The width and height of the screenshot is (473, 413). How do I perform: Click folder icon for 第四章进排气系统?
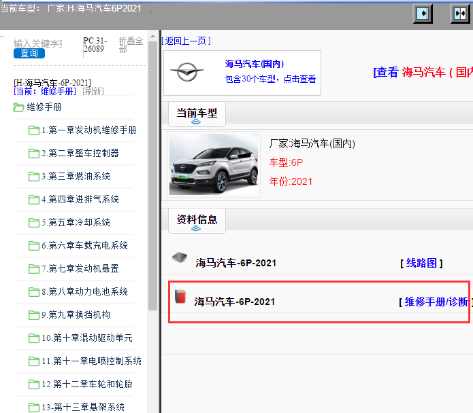click(34, 200)
